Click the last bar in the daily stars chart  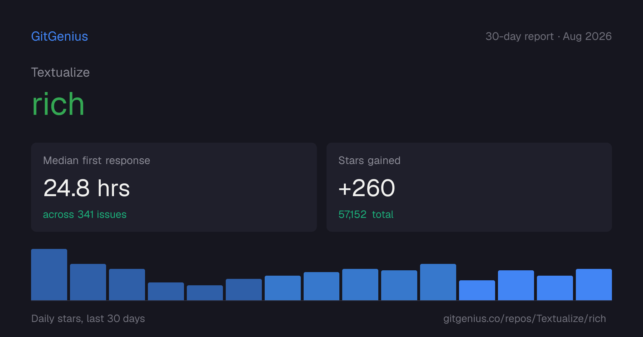coord(594,285)
